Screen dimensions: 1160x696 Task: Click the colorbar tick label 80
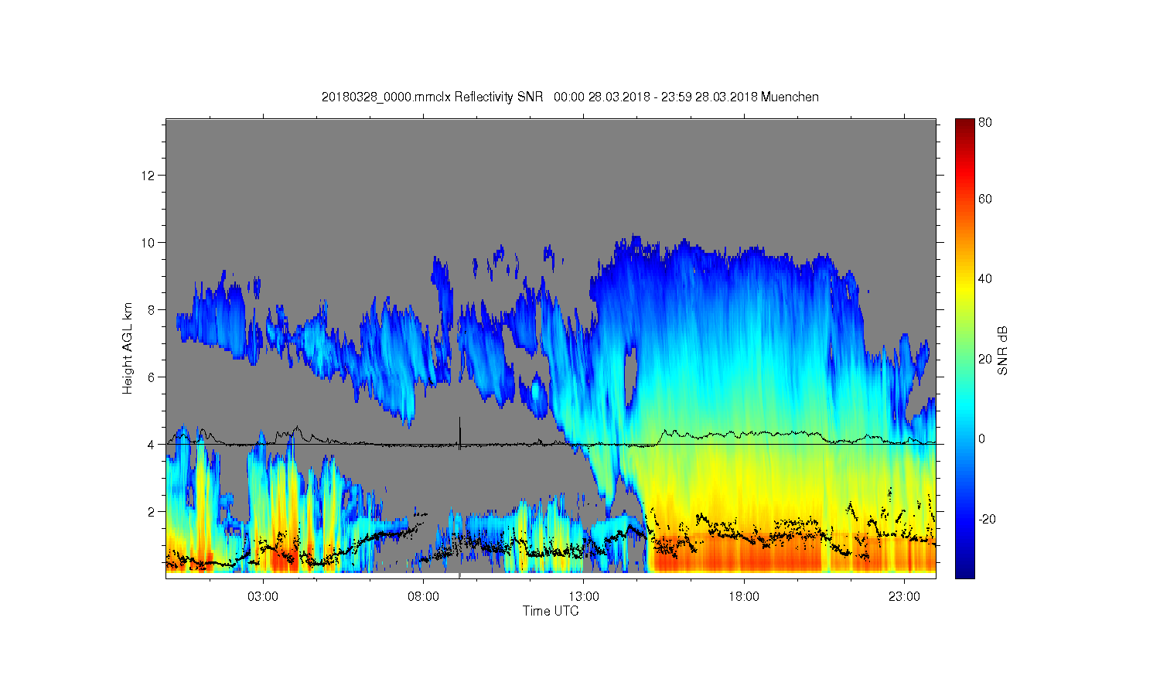pos(985,122)
